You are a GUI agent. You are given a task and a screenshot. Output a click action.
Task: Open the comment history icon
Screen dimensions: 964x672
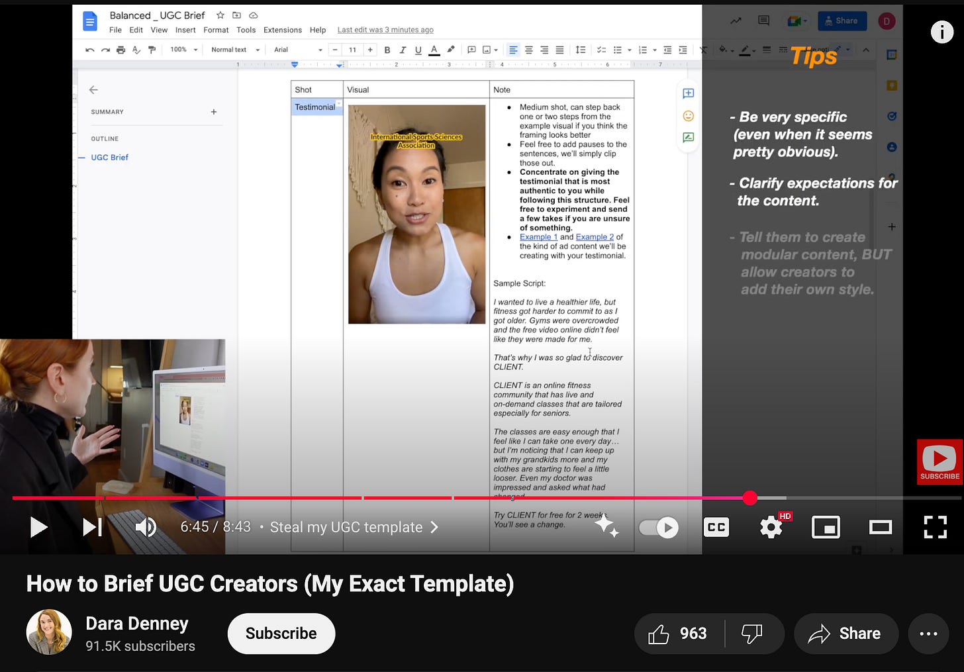tap(763, 21)
